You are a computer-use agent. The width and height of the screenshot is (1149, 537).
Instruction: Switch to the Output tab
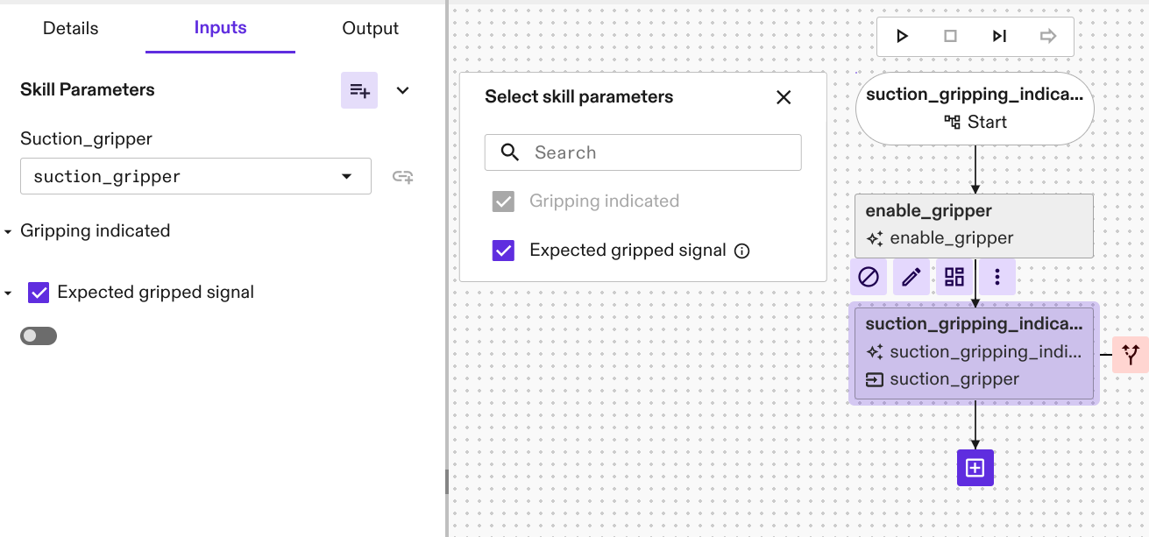pos(370,28)
